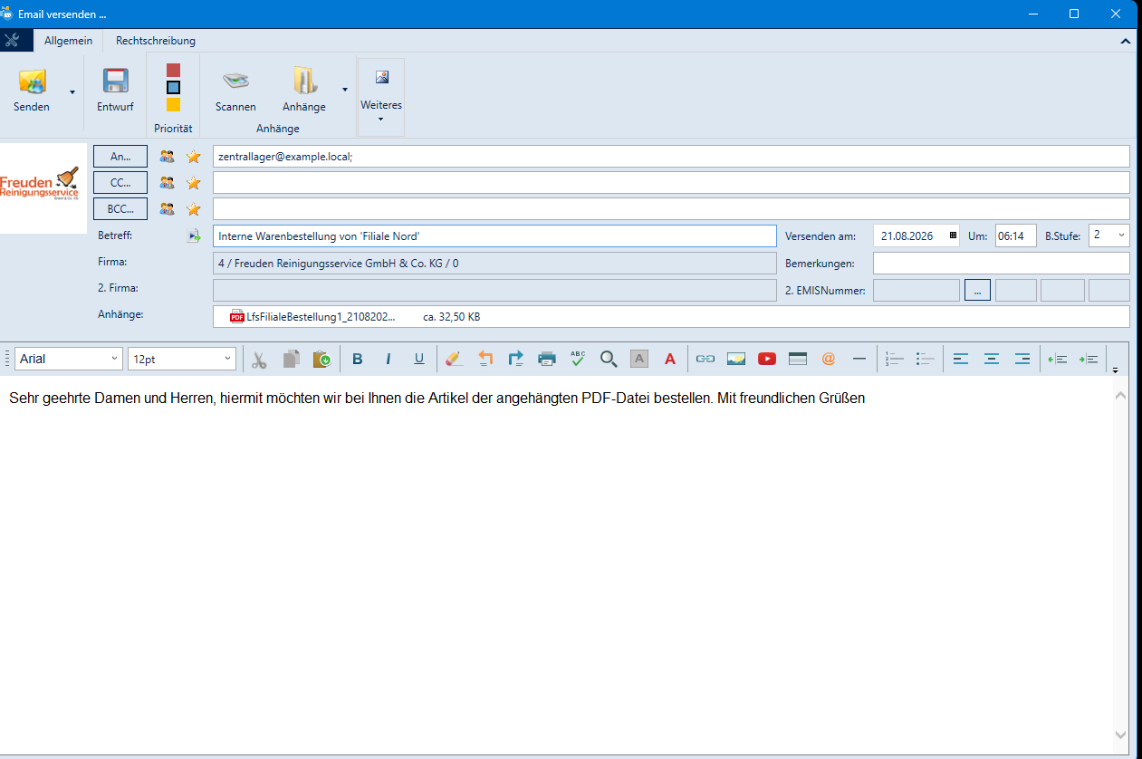Paste from clipboard icon

[x=321, y=359]
